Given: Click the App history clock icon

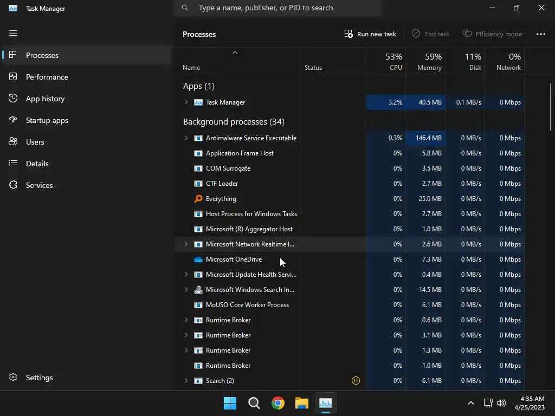Looking at the screenshot, I should pyautogui.click(x=13, y=99).
